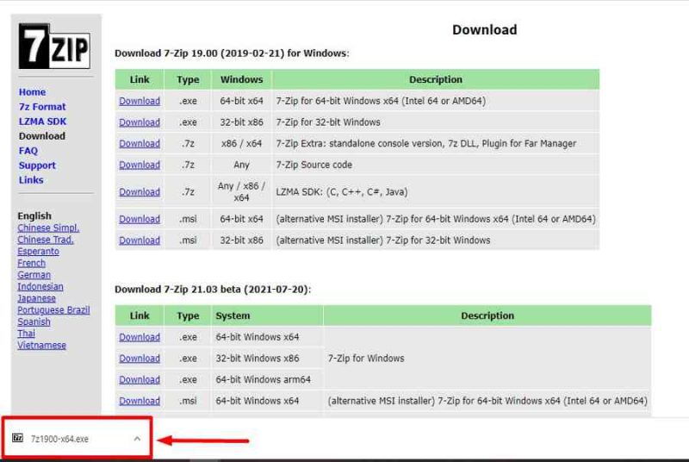Click 'LZMA SDK: (C, C++, C#, Java)' cell
The image size is (689, 462).
click(x=436, y=191)
